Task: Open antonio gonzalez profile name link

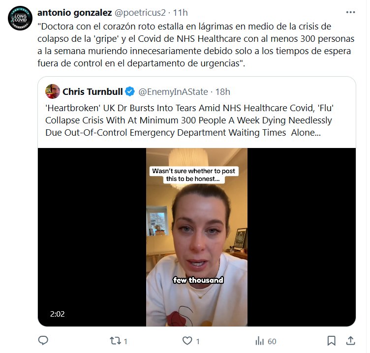Action: 75,12
